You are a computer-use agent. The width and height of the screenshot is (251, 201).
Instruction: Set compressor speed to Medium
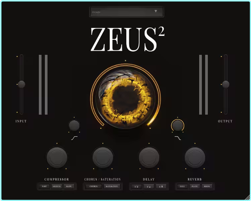click(56, 186)
